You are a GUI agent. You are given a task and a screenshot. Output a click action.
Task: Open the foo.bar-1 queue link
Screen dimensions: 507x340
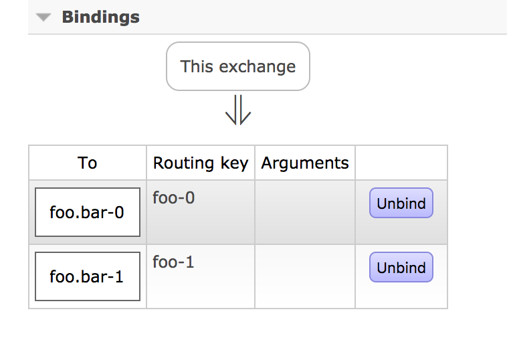[x=87, y=276]
